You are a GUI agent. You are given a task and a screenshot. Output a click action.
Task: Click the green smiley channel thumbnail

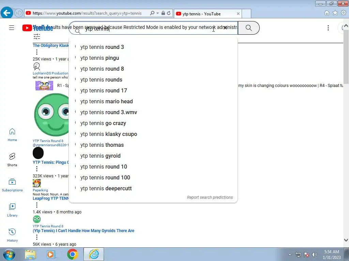click(x=52, y=115)
